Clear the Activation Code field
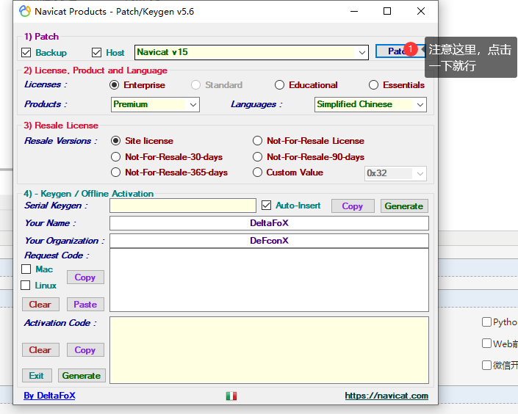The height and width of the screenshot is (414, 518). (40, 350)
